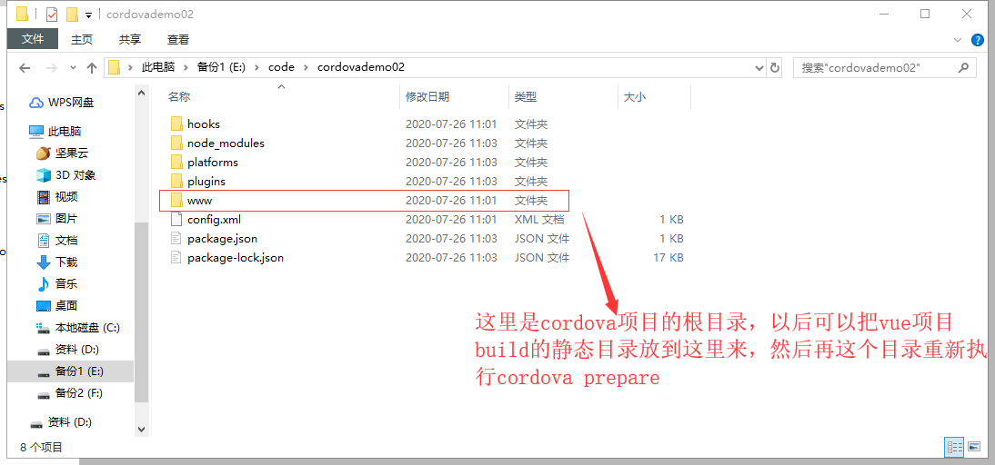Click the Back navigation arrow
995x465 pixels.
pos(25,68)
